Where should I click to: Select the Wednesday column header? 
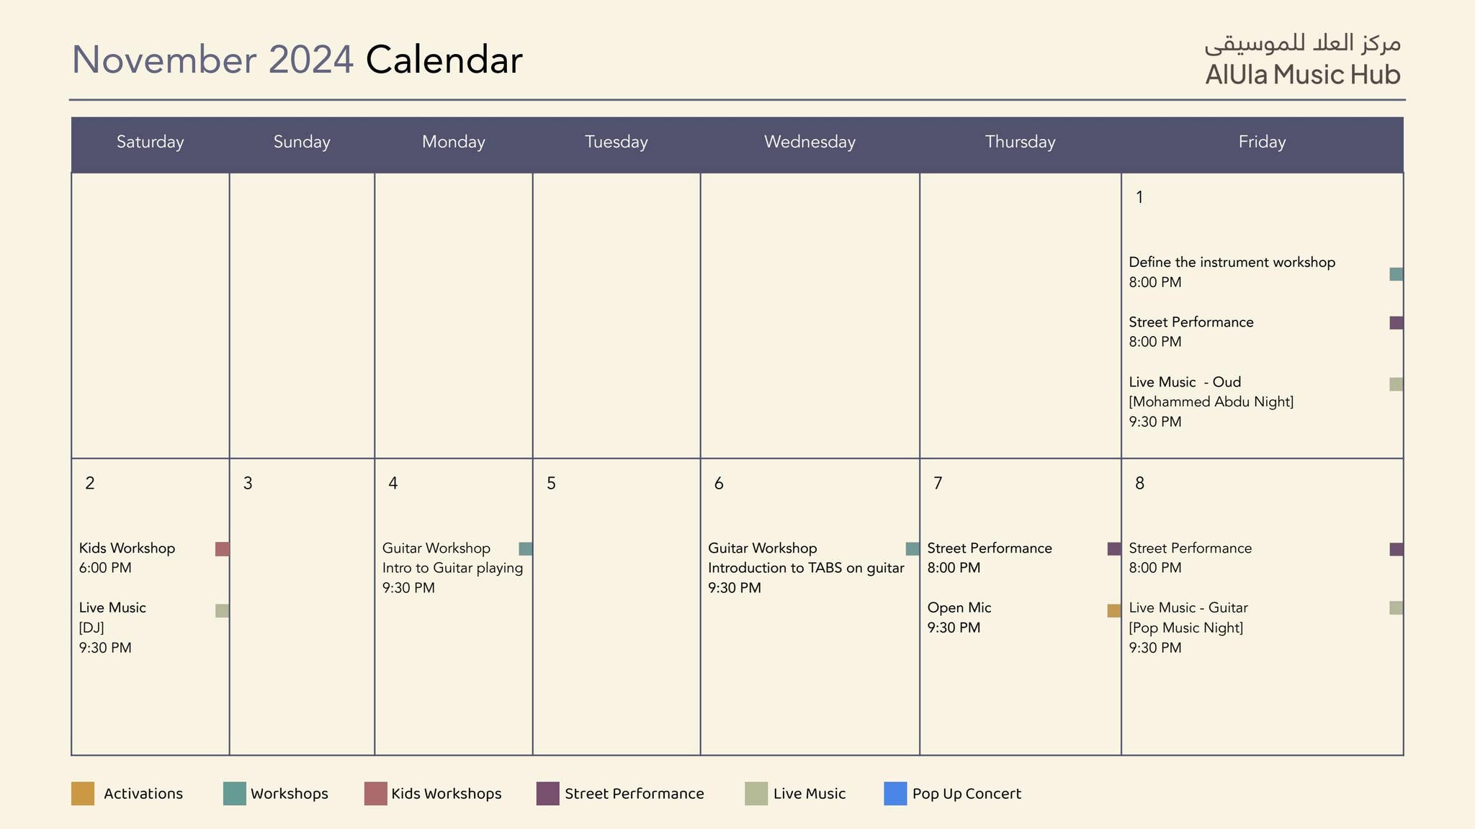click(x=810, y=142)
